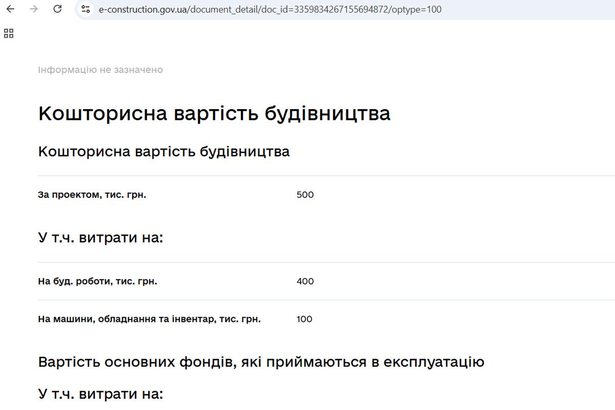Click the 'Інформацію не зазначено' placeholder text
The width and height of the screenshot is (615, 410).
coord(100,70)
